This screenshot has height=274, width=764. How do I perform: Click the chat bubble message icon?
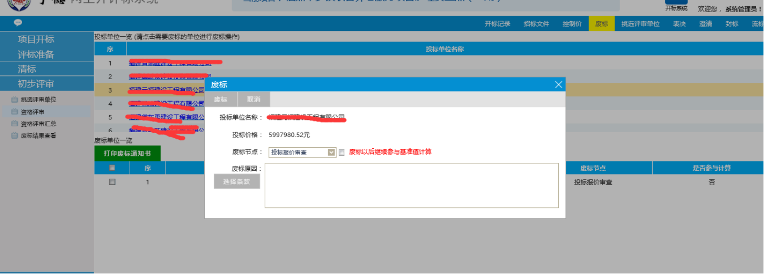18,23
